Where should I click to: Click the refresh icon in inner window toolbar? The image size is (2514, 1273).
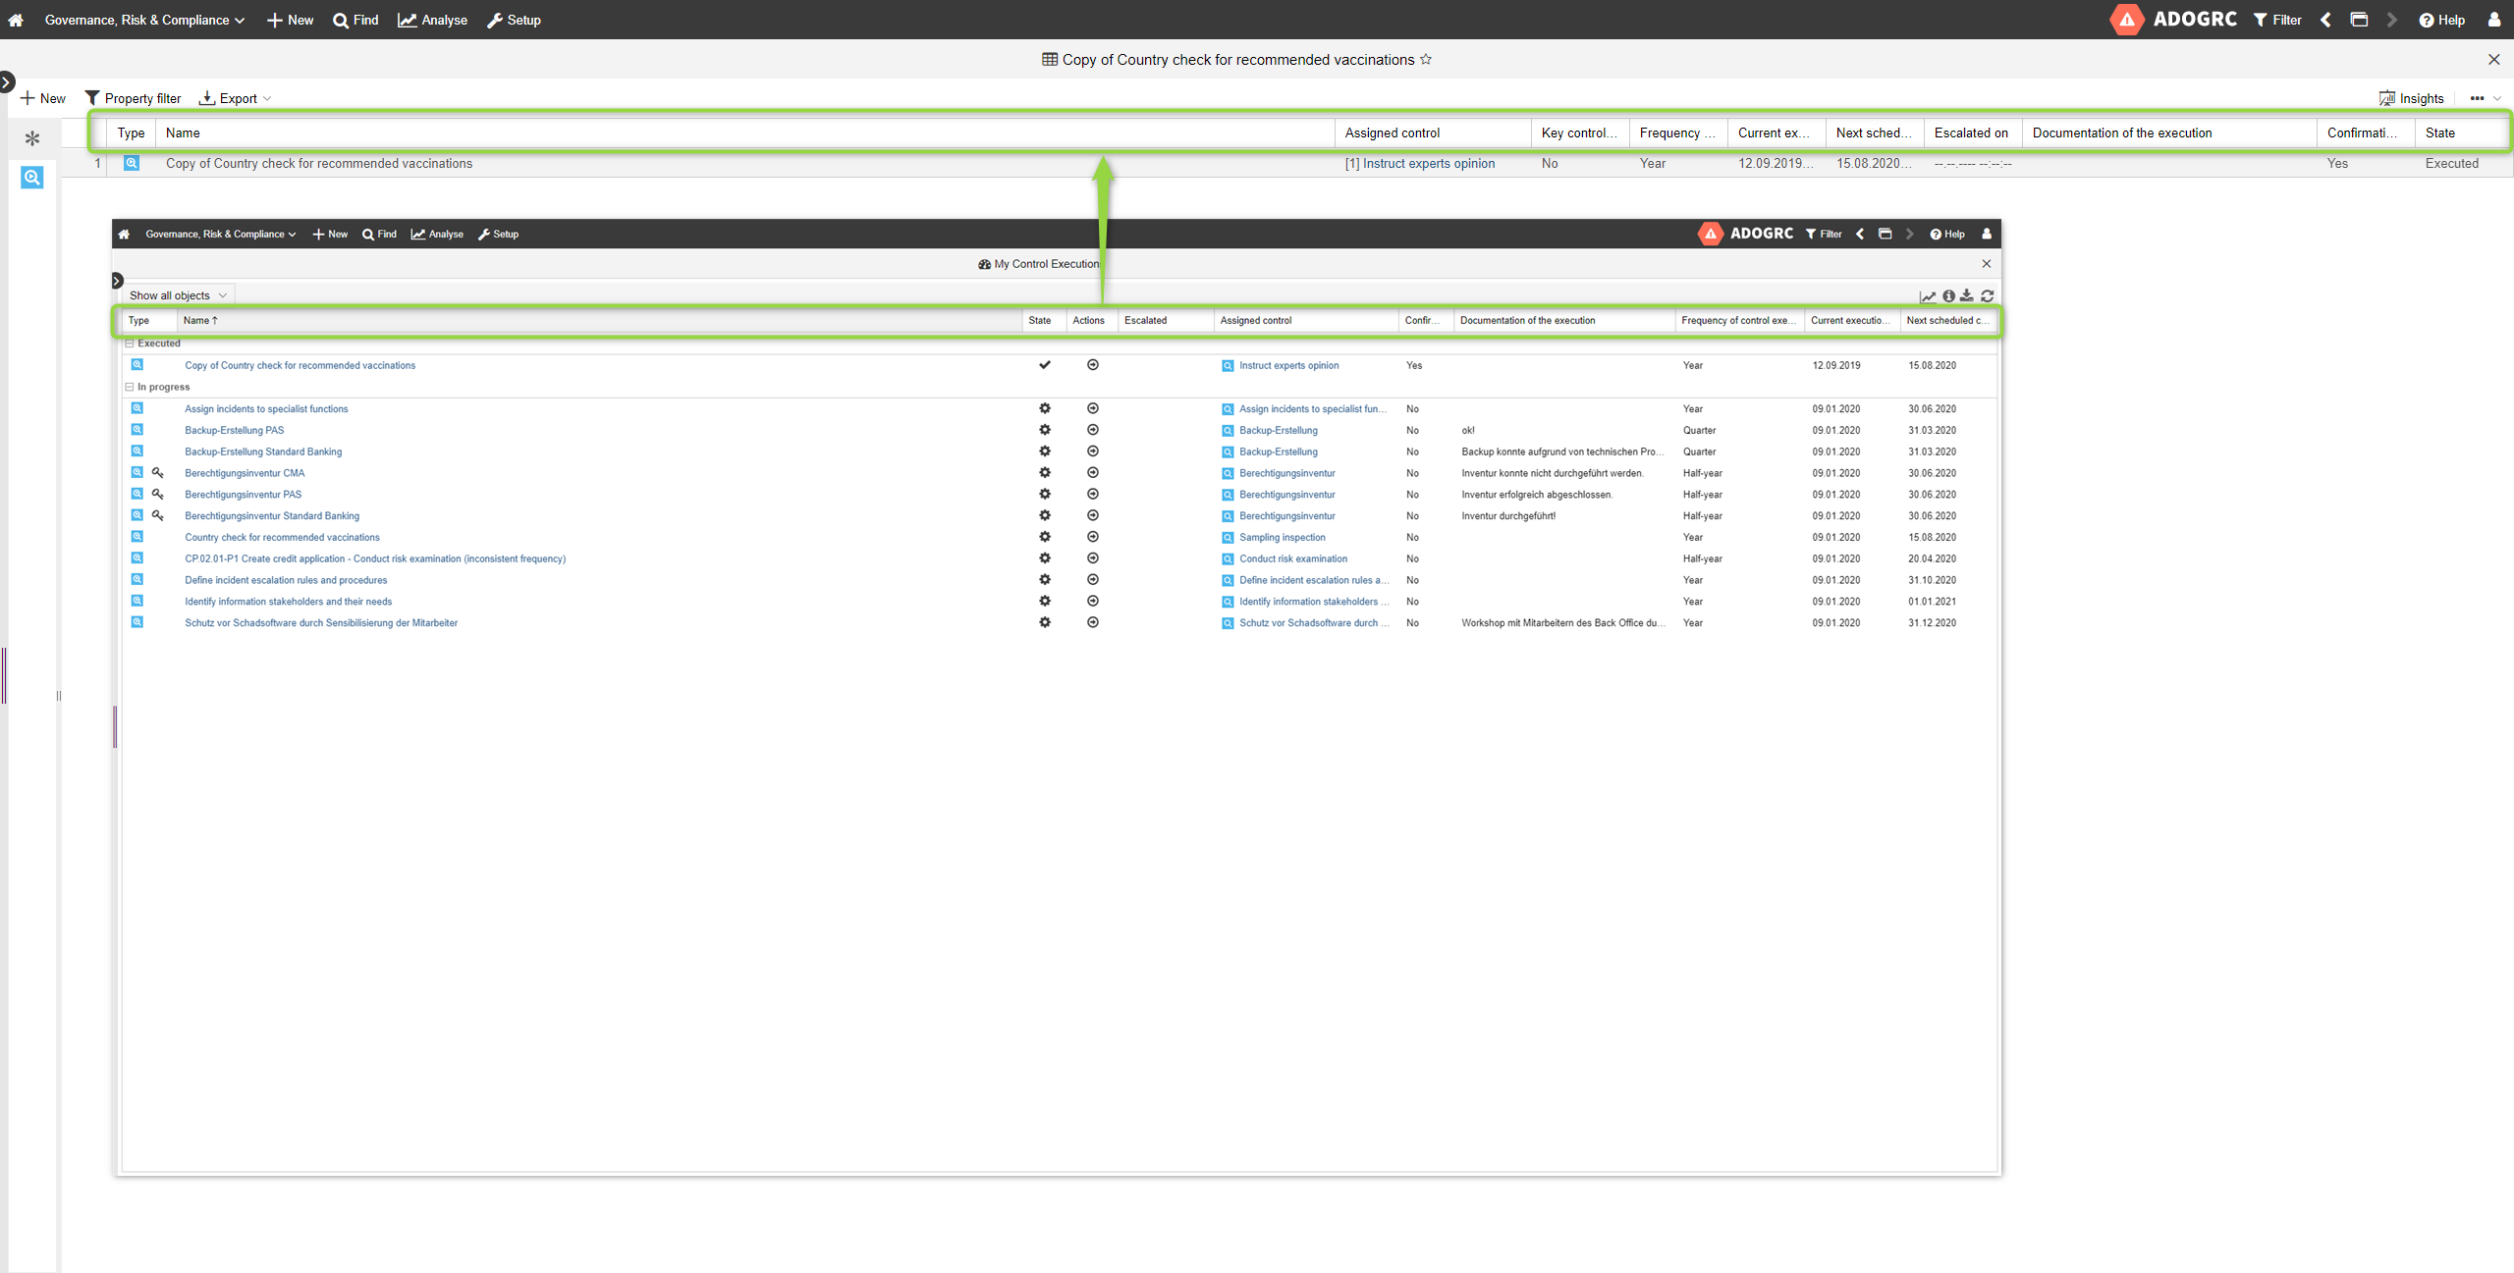1988,295
